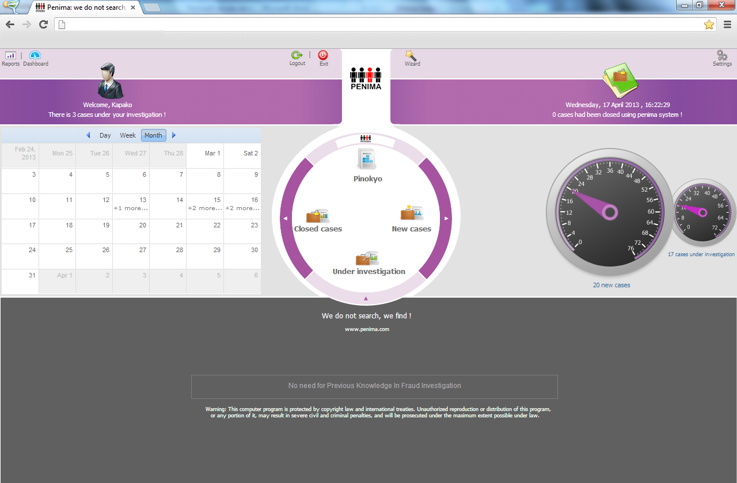Open the Reports icon
Image resolution: width=737 pixels, height=483 pixels.
[x=10, y=55]
